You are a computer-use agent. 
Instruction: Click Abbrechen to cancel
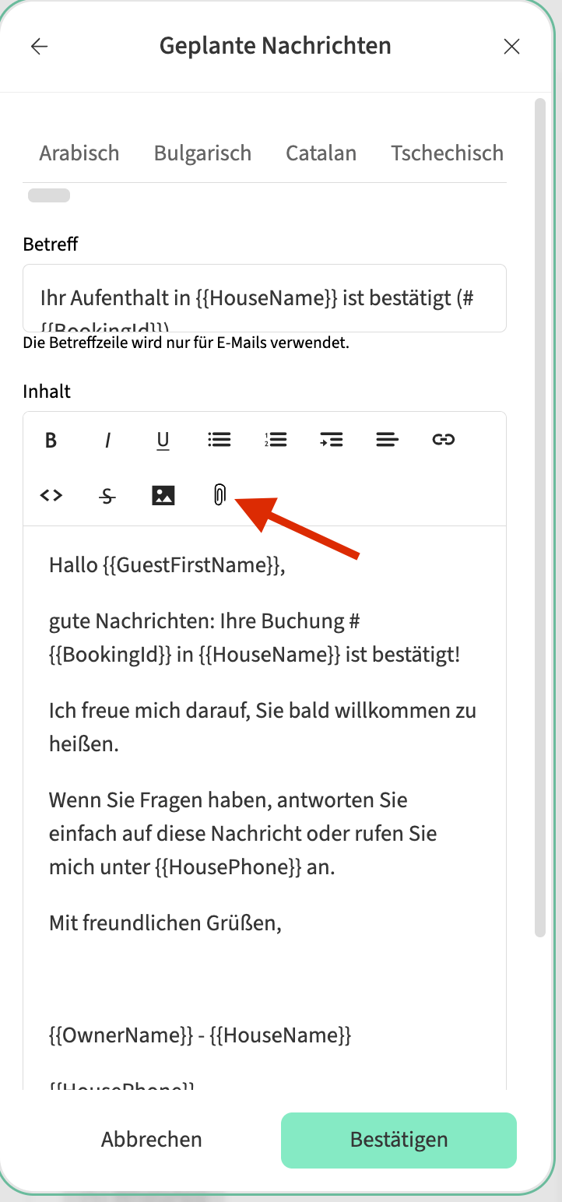[152, 1140]
